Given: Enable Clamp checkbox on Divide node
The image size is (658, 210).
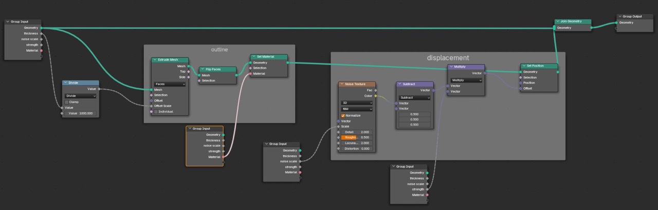Looking at the screenshot, I should coord(67,102).
